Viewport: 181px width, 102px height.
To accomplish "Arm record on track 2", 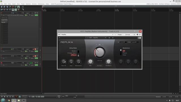I will (2, 49).
